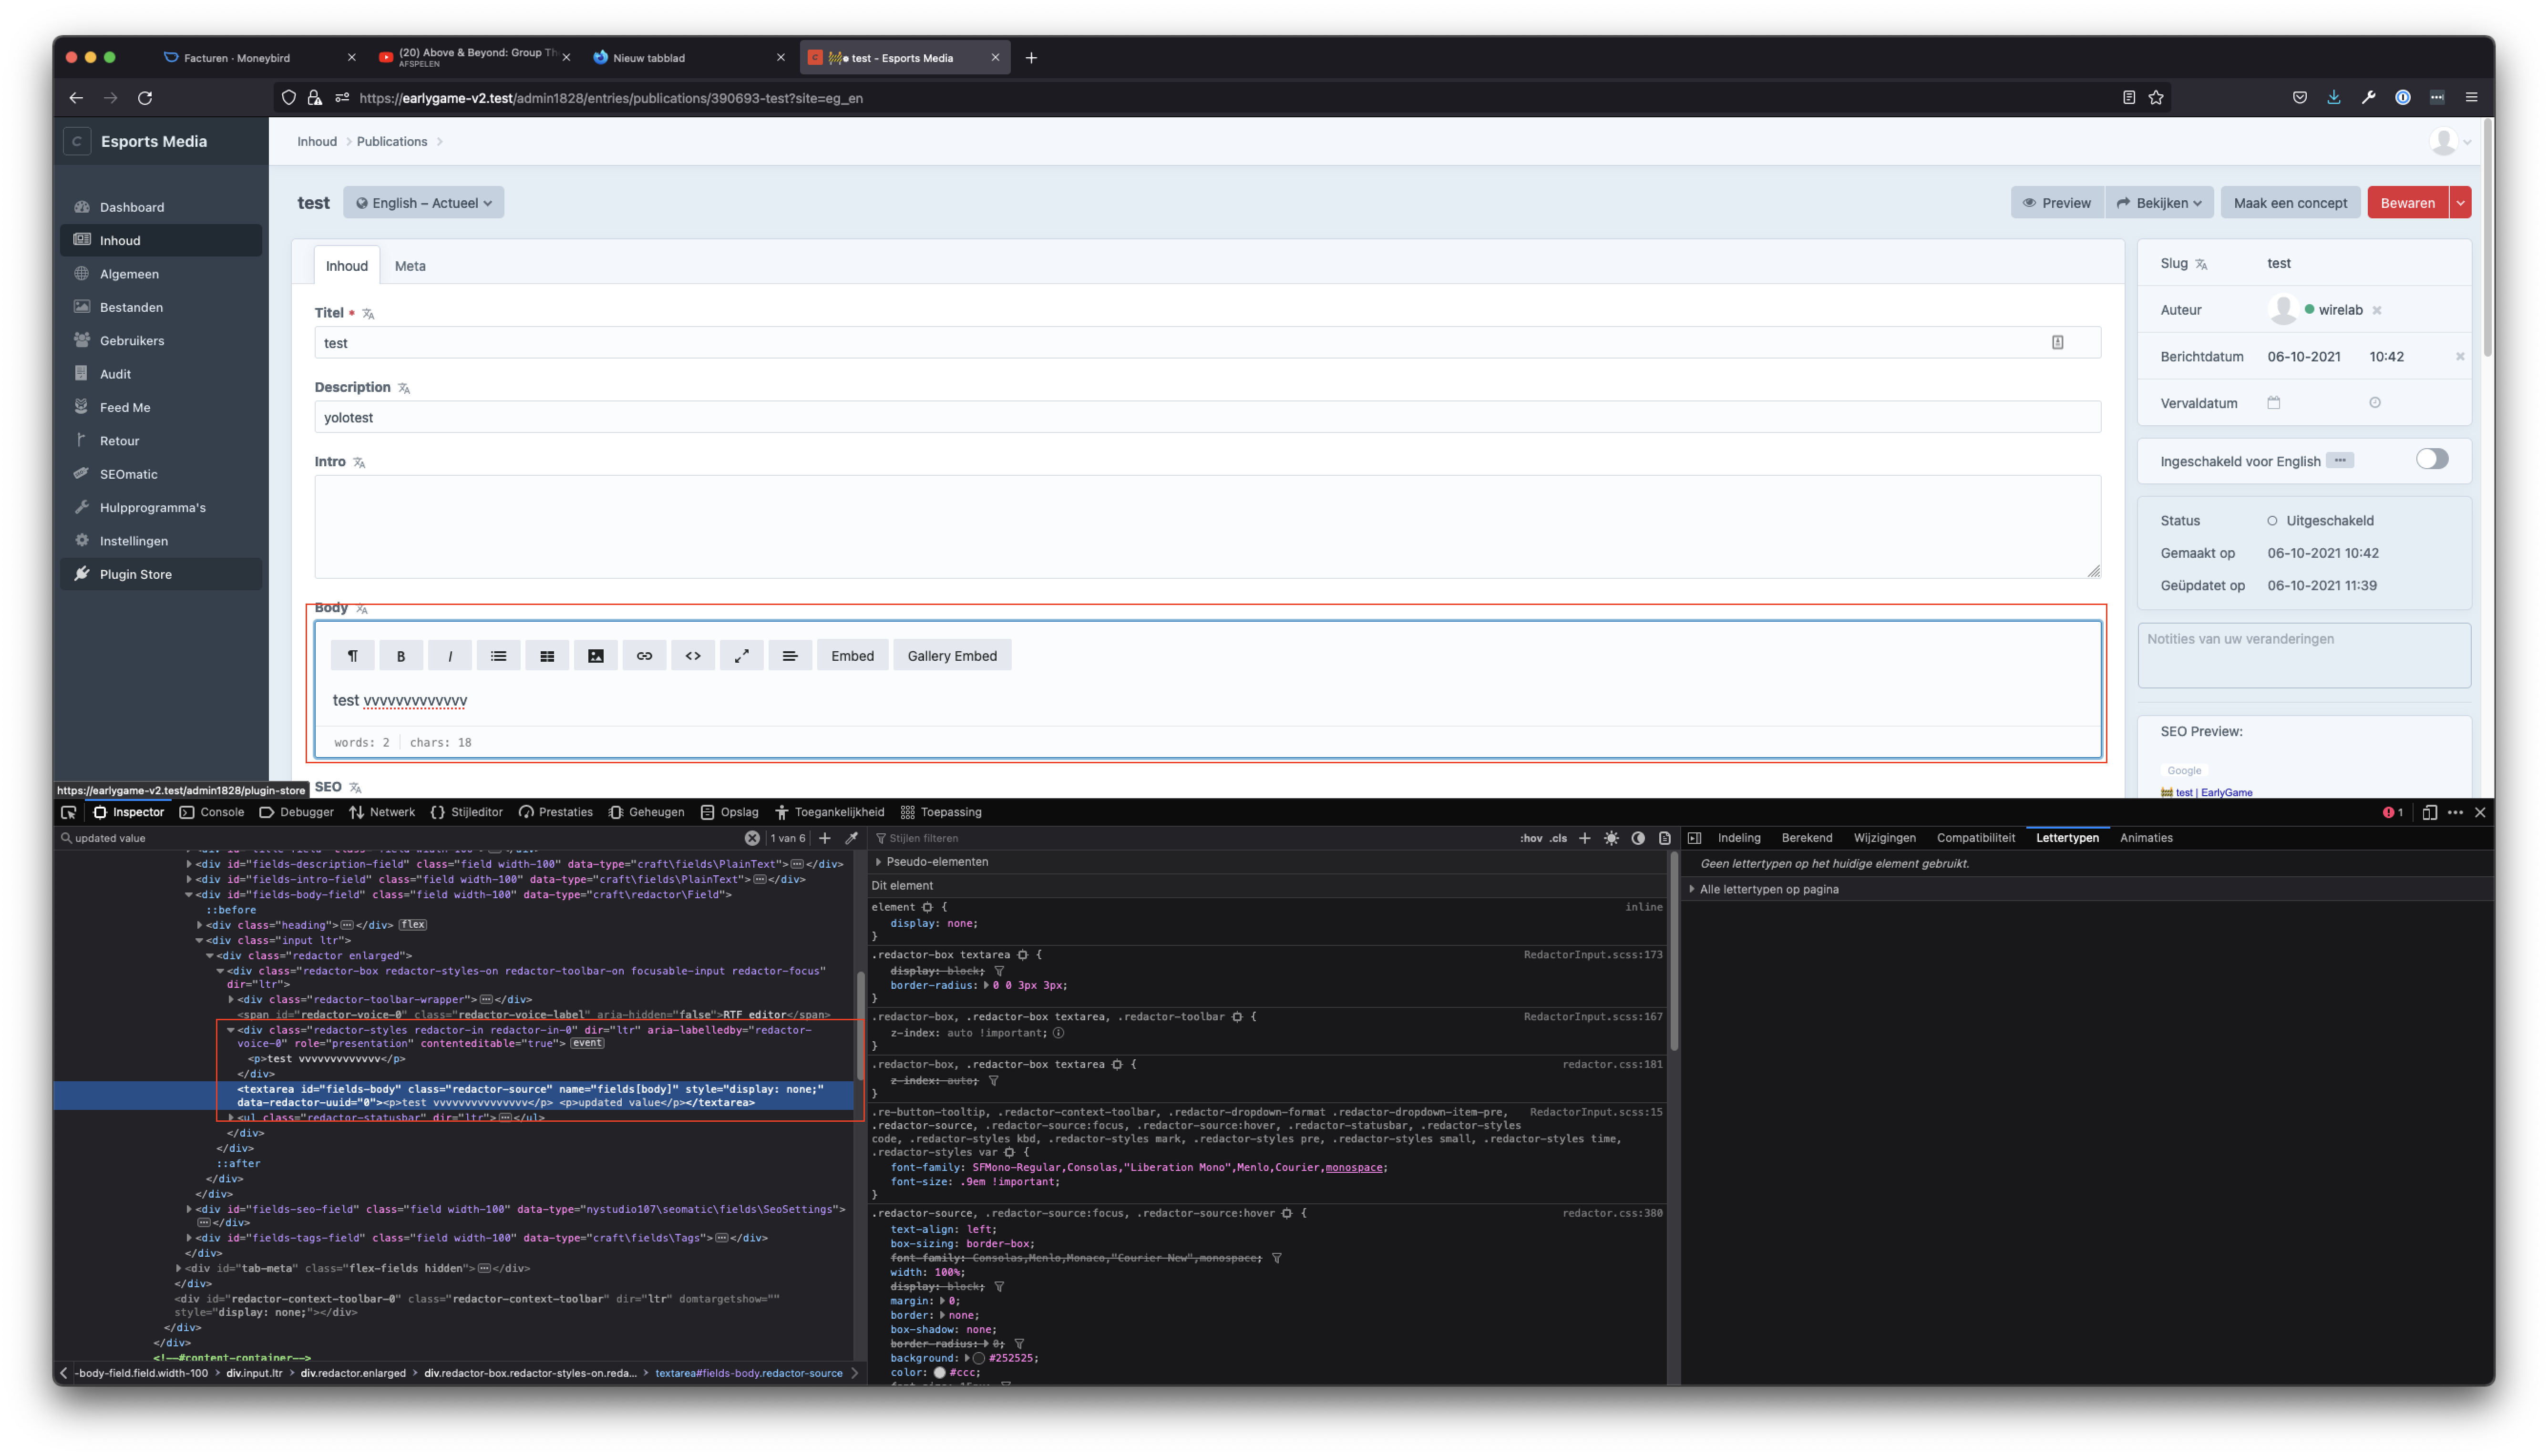2548x1456 pixels.
Task: Click the insert image toolbar icon
Action: tap(596, 656)
